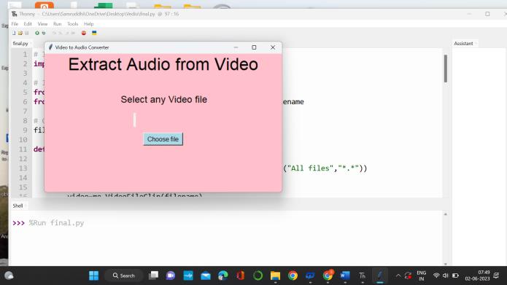This screenshot has width=507, height=285.
Task: Open Task View from taskbar
Action: (153, 276)
